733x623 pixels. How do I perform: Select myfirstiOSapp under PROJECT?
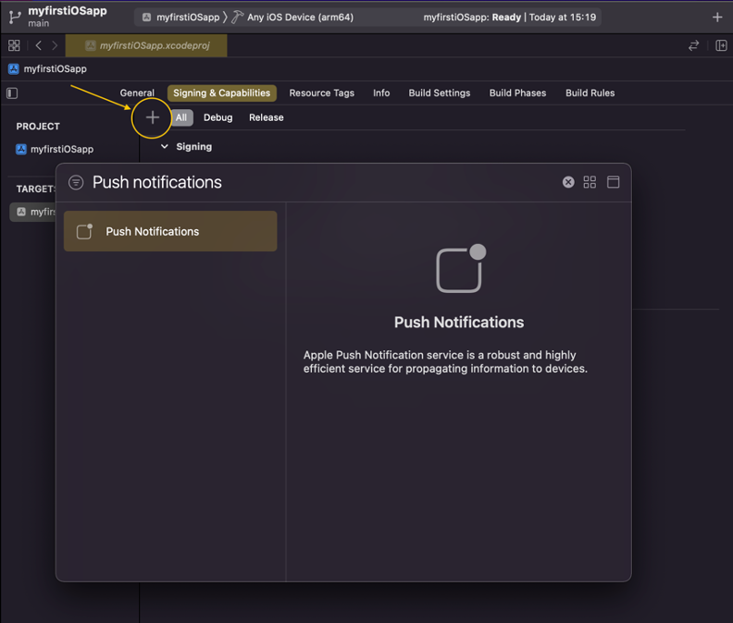(55, 150)
